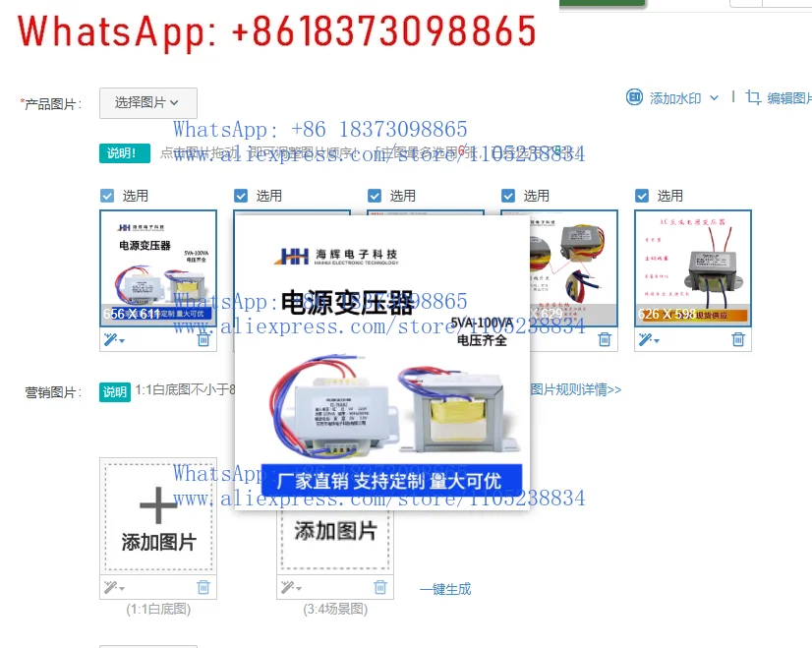Viewport: 812px width, 648px height.
Task: Open magic wand tool under 3:4场景图 slot
Action: coord(291,587)
